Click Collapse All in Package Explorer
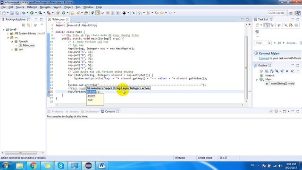This screenshot has height=170, width=302. [24, 25]
